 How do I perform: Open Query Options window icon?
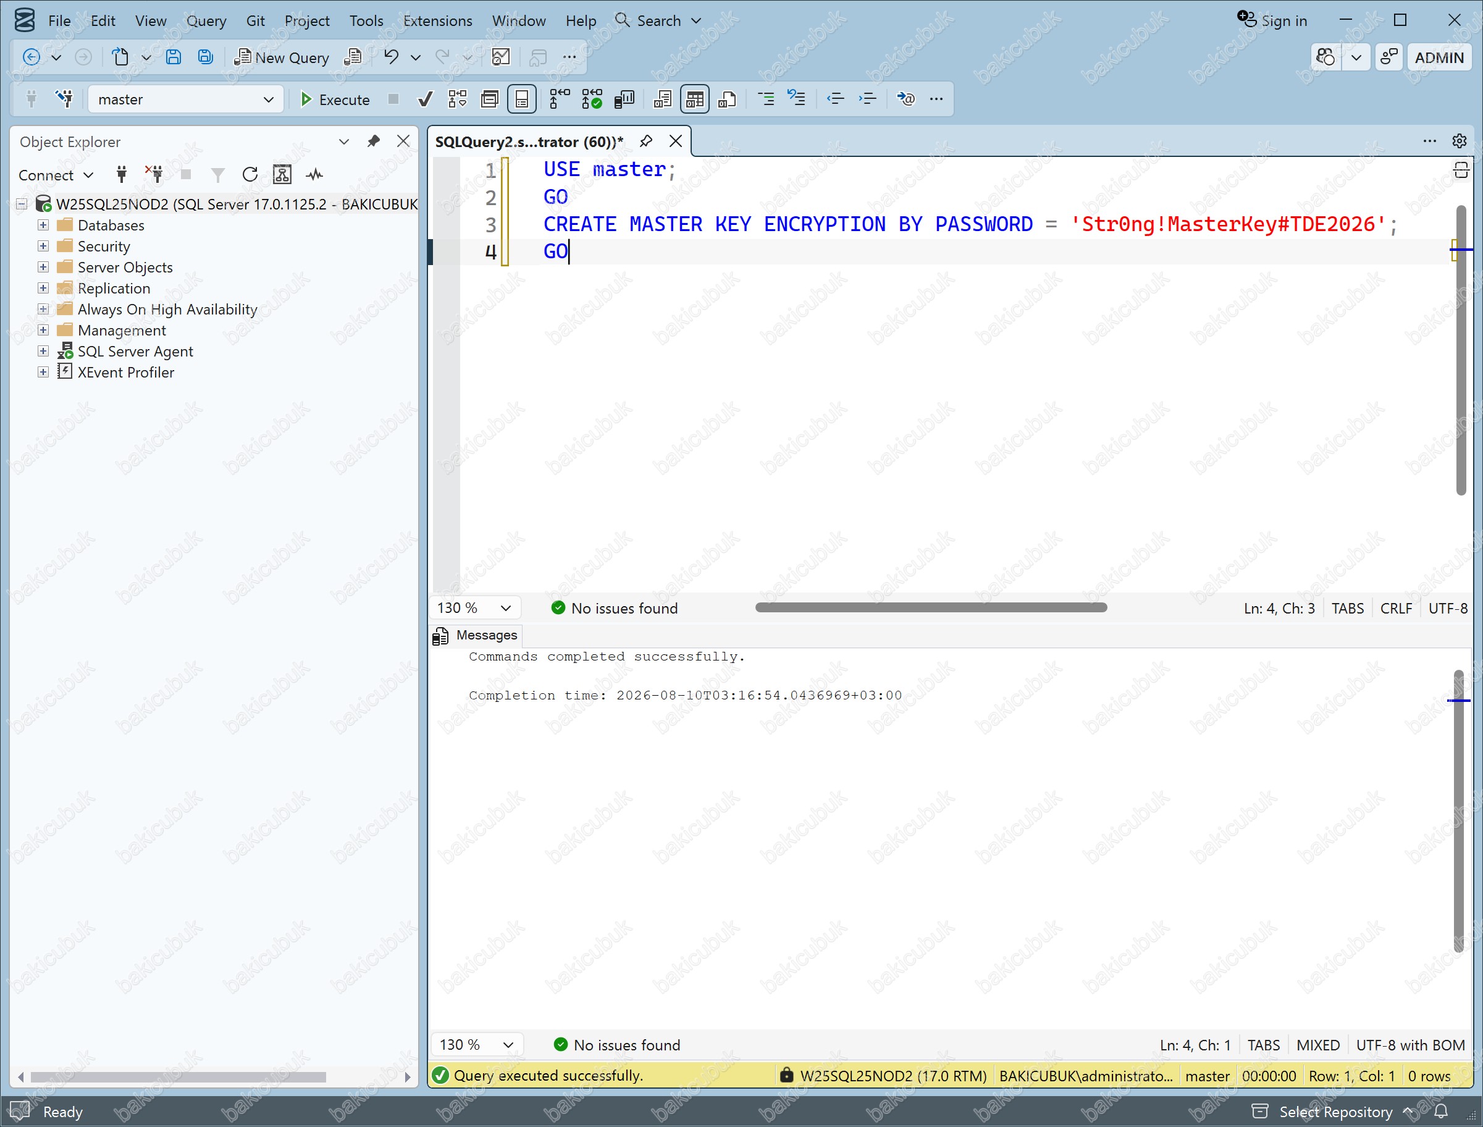(x=490, y=99)
